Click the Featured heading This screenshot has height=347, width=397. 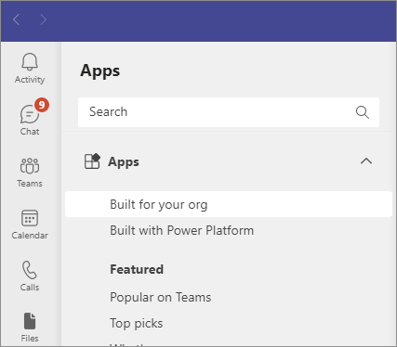pyautogui.click(x=137, y=269)
